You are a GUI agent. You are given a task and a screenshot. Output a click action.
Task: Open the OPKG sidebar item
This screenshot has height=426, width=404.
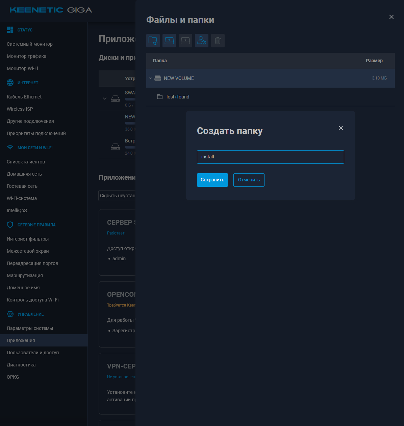pyautogui.click(x=13, y=377)
